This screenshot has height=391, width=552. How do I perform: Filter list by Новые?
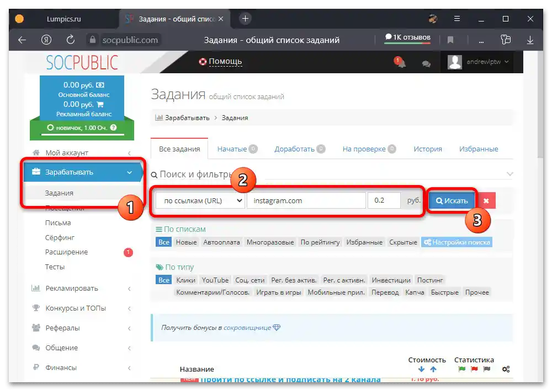(186, 242)
